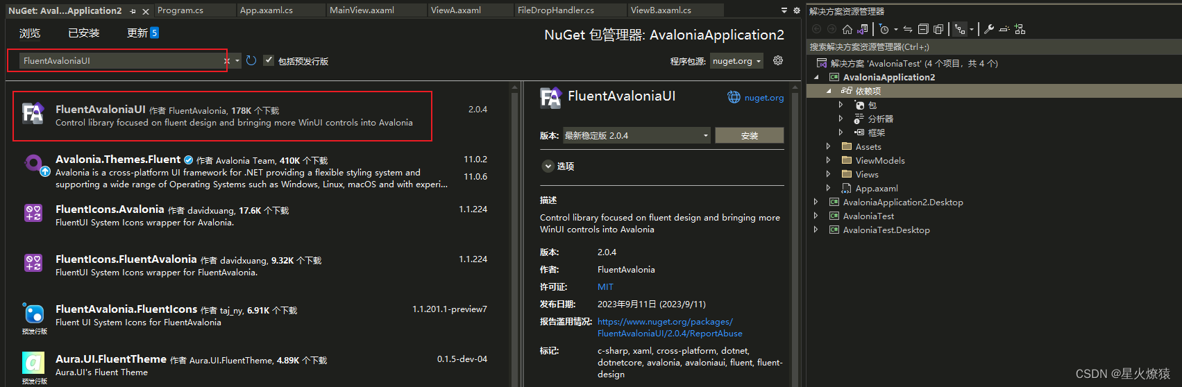Close the NuGet AvaloniaApplication2 tab

coord(145,11)
